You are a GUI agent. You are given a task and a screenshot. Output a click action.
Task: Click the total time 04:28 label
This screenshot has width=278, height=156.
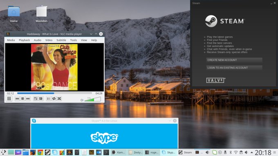pos(99,93)
